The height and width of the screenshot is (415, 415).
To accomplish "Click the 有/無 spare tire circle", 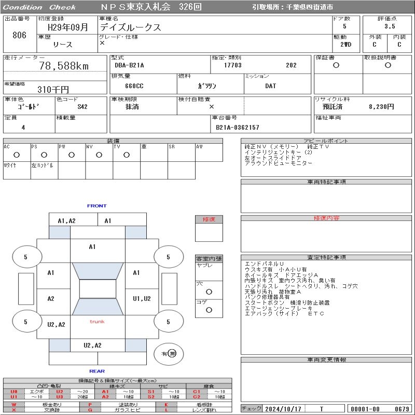I will click(169, 354).
